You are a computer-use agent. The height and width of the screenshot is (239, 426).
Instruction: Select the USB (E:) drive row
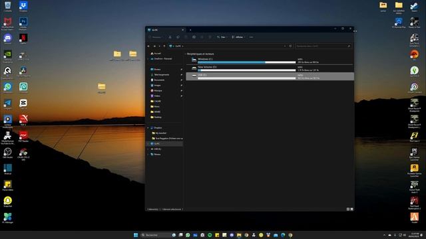[270, 76]
